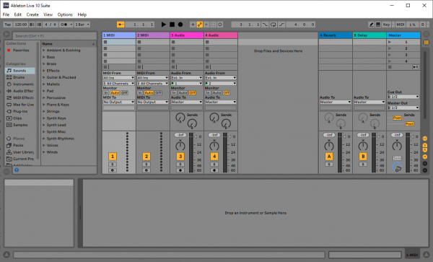Toggle Track 2 activator button
This screenshot has width=433, height=262.
(x=146, y=157)
